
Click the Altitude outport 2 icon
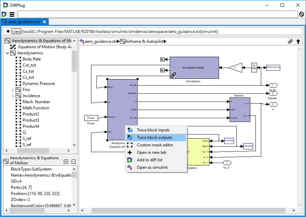click(273, 93)
